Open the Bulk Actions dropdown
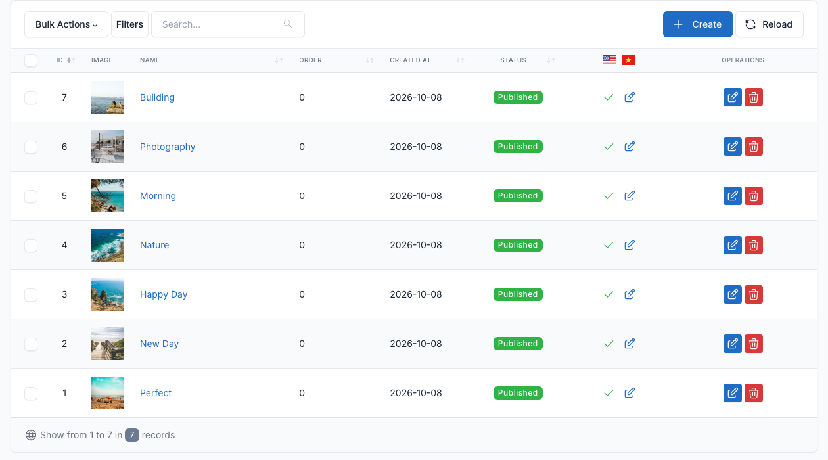This screenshot has width=828, height=460. [66, 24]
